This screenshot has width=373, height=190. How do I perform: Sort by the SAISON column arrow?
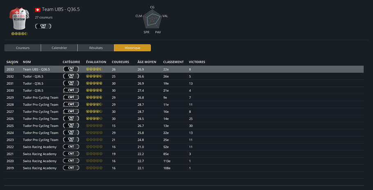point(12,64)
